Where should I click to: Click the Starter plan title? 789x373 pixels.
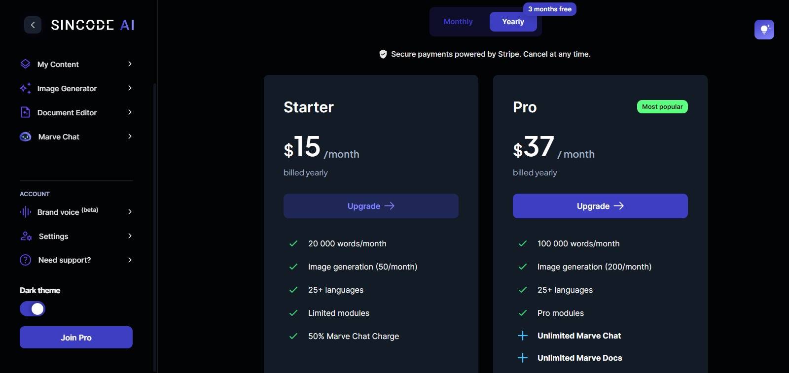click(309, 107)
